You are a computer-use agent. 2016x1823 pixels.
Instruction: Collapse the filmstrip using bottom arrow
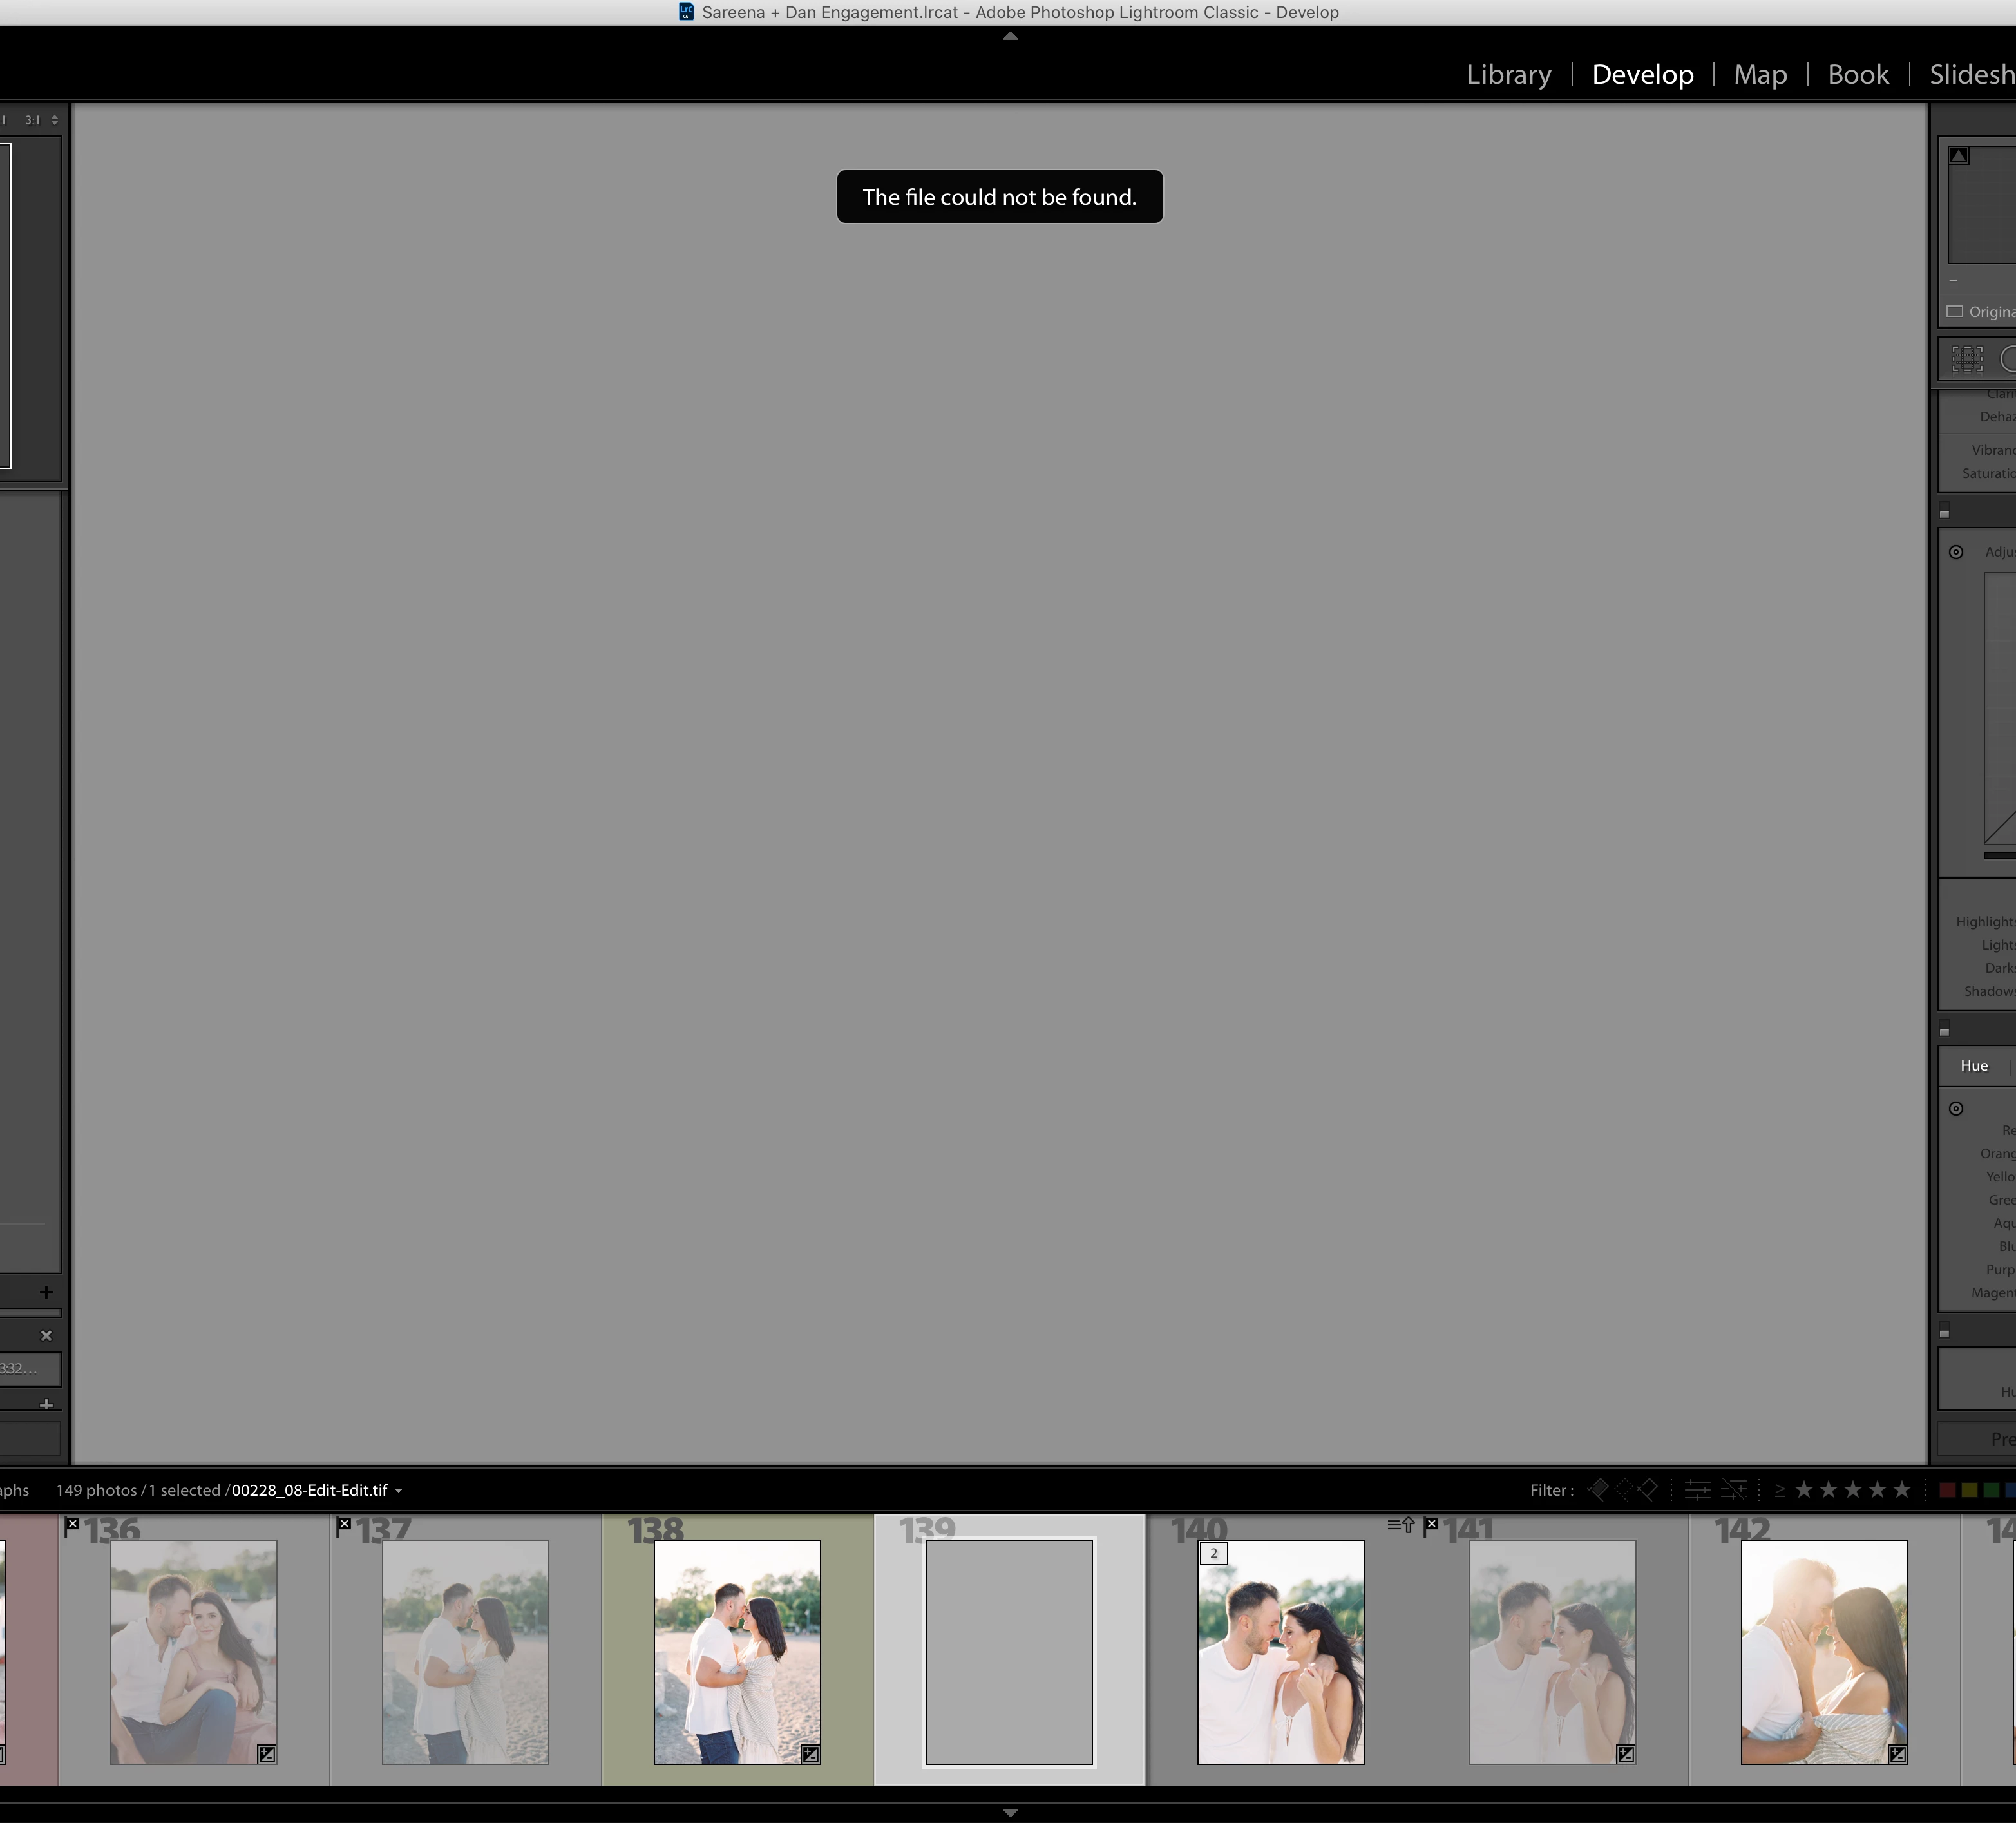(x=1010, y=1812)
